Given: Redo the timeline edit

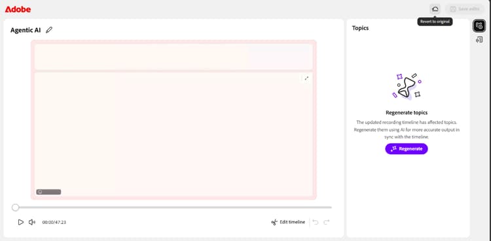Looking at the screenshot, I should [327, 222].
